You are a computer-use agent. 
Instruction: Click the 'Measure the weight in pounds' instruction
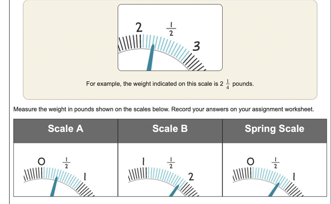[163, 109]
